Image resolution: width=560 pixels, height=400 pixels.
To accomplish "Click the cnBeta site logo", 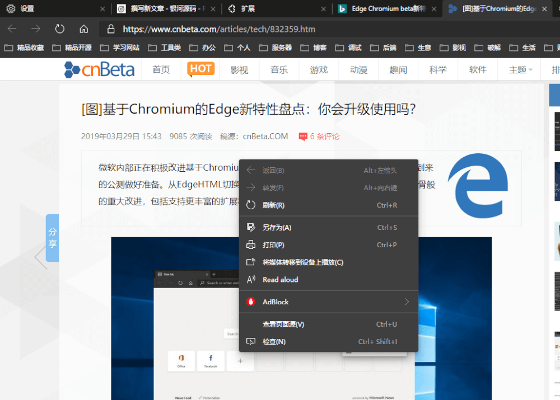I will click(99, 69).
